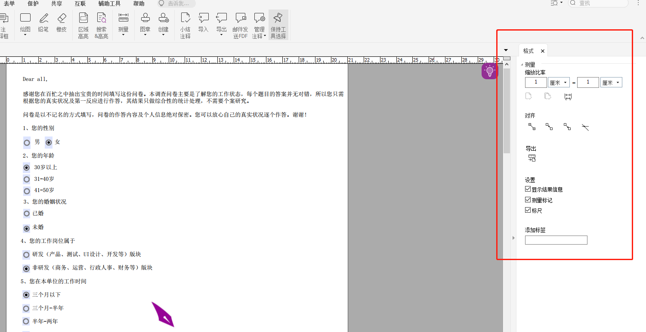Open Search & Highlight (搜索&高亮) tool
Image resolution: width=646 pixels, height=332 pixels.
coord(101,25)
